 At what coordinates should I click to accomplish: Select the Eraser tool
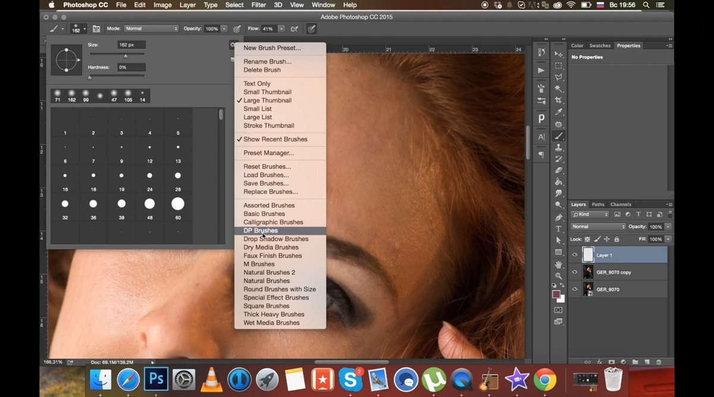tap(558, 170)
